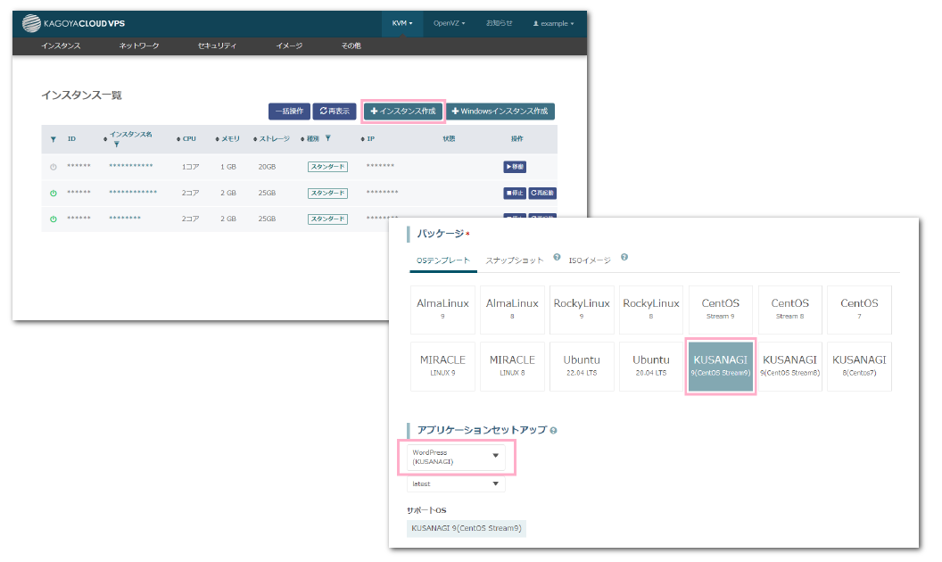Sort the table by CPU column
This screenshot has height=562, width=942.
coord(187,139)
